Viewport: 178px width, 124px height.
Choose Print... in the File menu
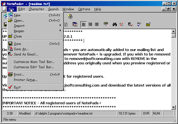click(35, 75)
